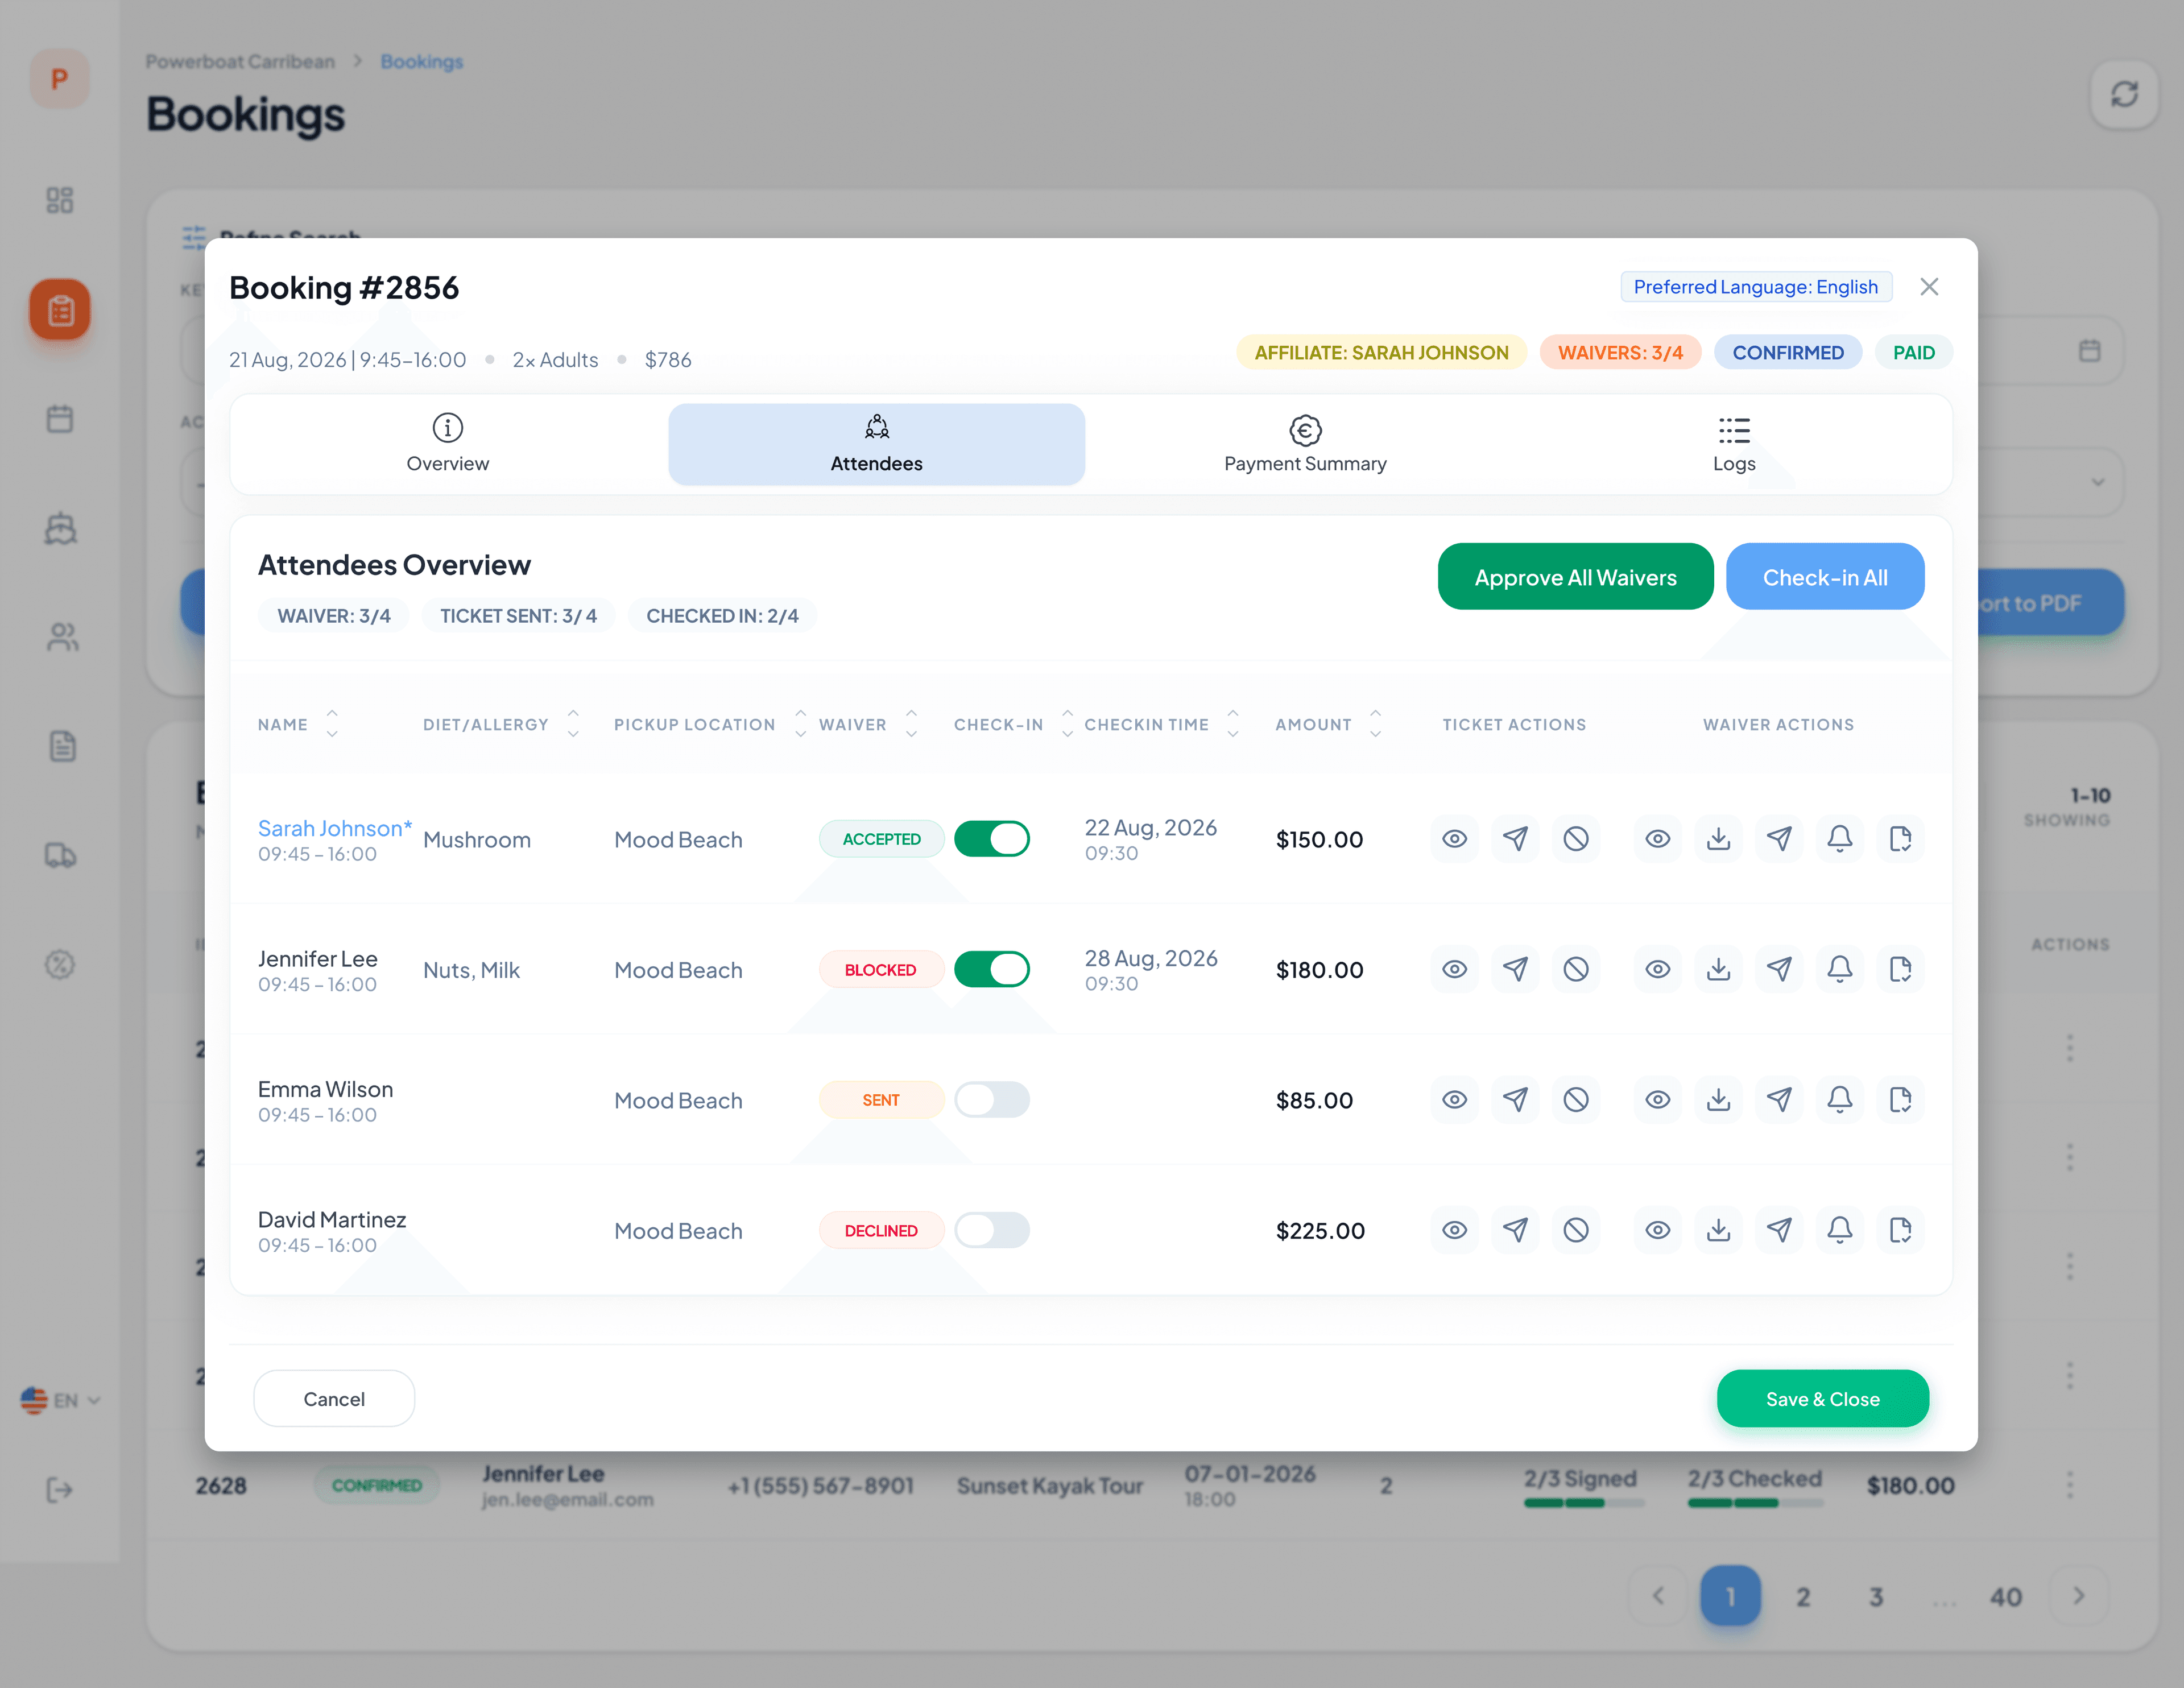This screenshot has height=1688, width=2184.
Task: Sort attendees by Name column arrows
Action: [332, 724]
